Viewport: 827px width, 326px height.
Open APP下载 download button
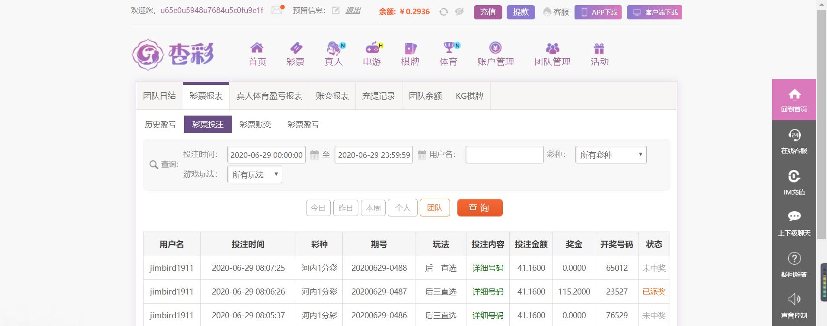pyautogui.click(x=598, y=12)
